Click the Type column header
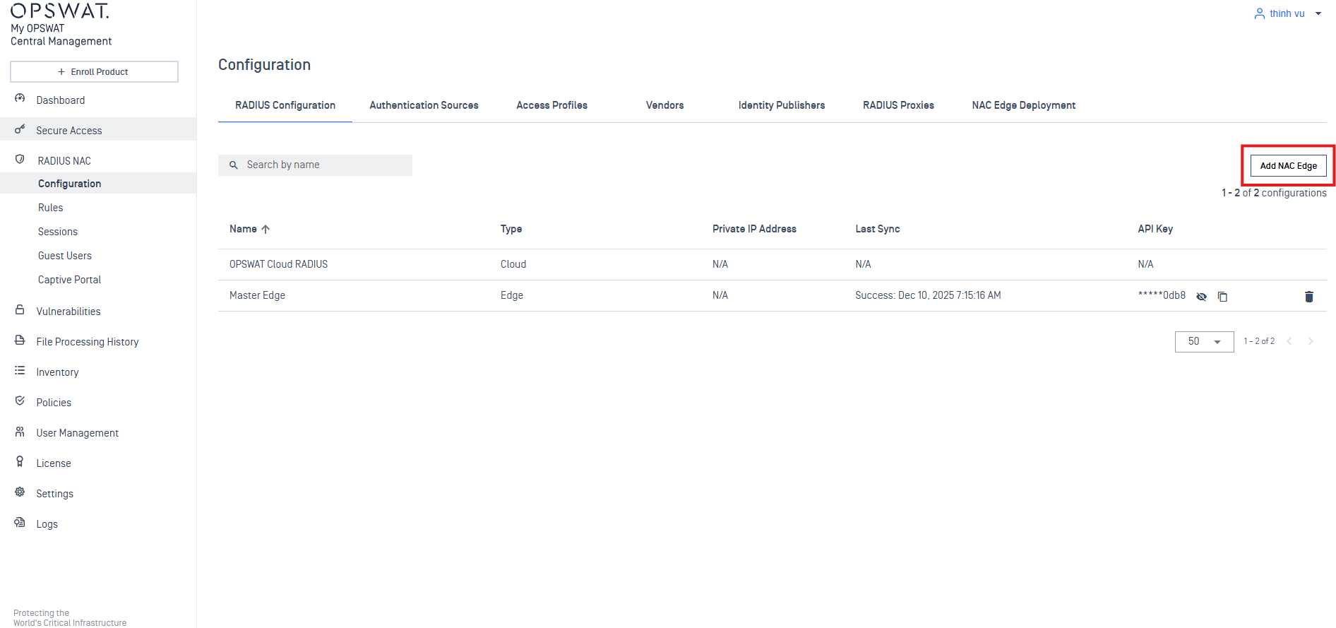Image resolution: width=1336 pixels, height=628 pixels. coord(511,229)
